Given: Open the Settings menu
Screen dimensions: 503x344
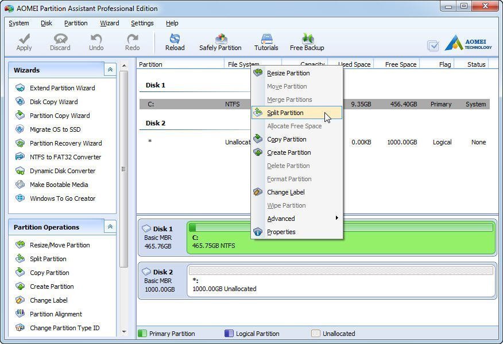Looking at the screenshot, I should coord(142,23).
